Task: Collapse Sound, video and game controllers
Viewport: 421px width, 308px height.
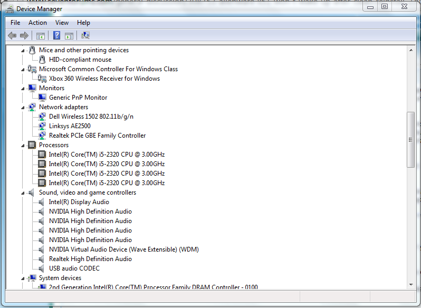Action: [23, 193]
